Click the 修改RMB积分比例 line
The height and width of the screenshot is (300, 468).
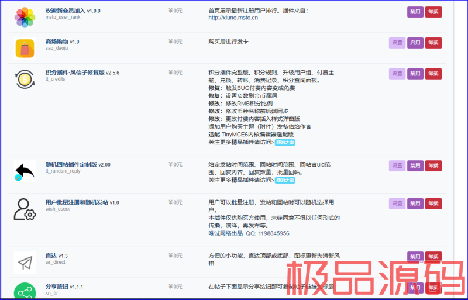click(x=249, y=104)
